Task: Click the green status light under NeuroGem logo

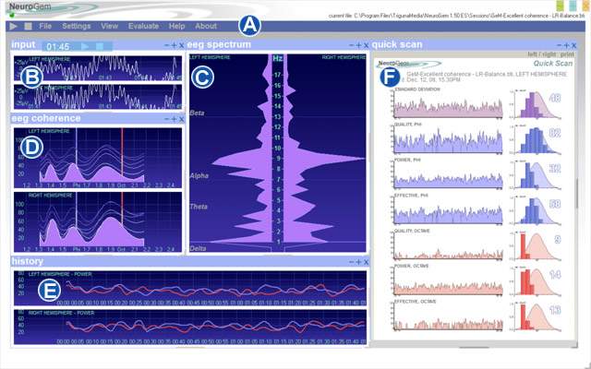Action: click(x=12, y=15)
